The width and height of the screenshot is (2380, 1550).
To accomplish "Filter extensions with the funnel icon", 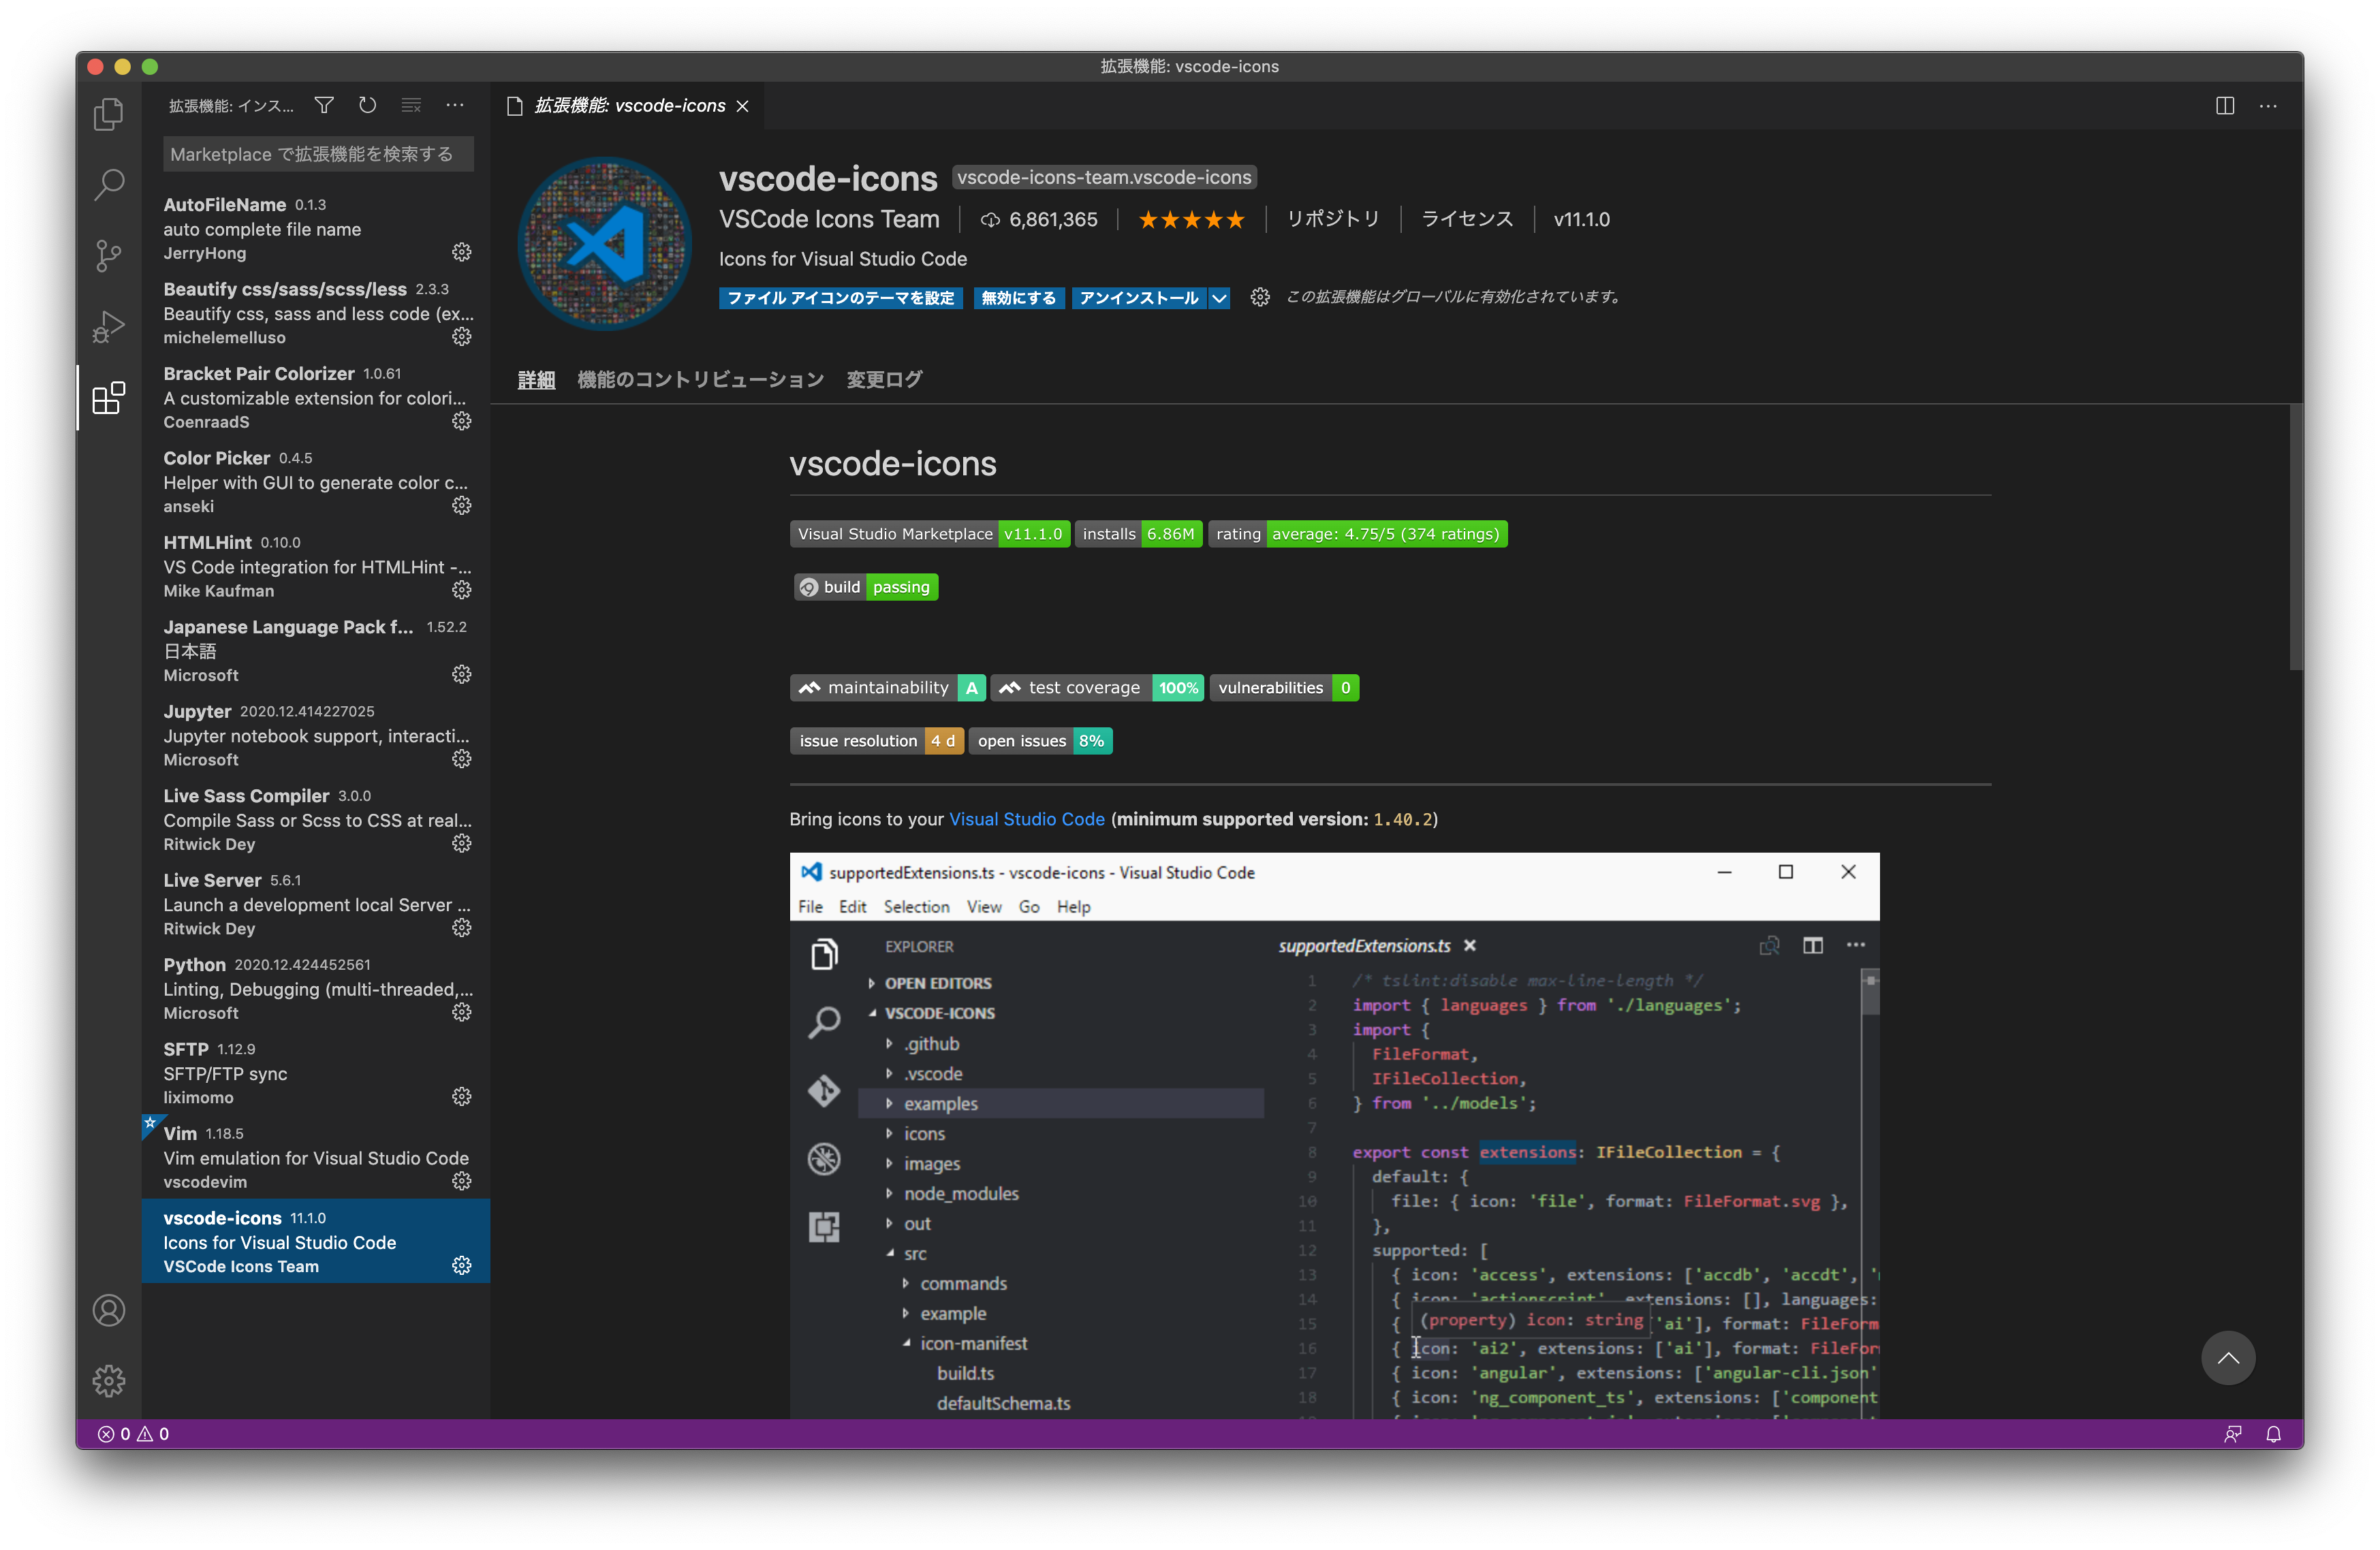I will coord(324,105).
